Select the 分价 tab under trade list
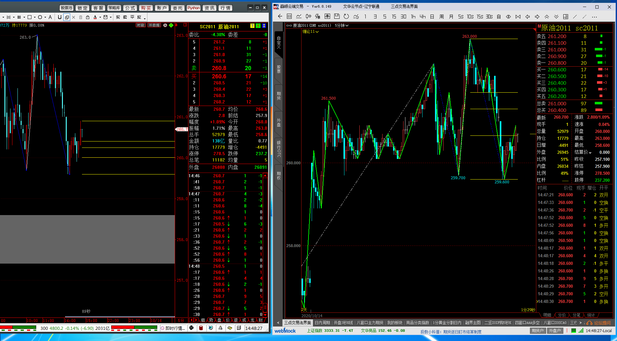The image size is (617, 341). (x=562, y=315)
